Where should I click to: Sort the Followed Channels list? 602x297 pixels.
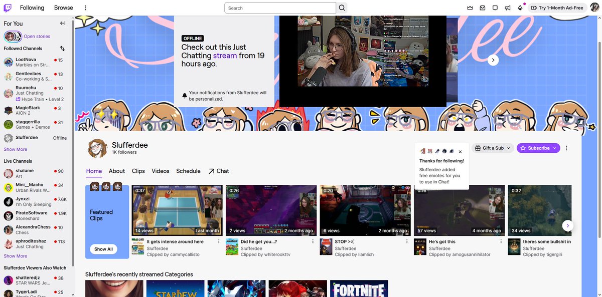[x=62, y=49]
